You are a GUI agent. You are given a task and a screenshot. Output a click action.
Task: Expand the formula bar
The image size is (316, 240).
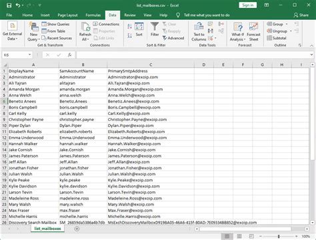click(x=311, y=55)
